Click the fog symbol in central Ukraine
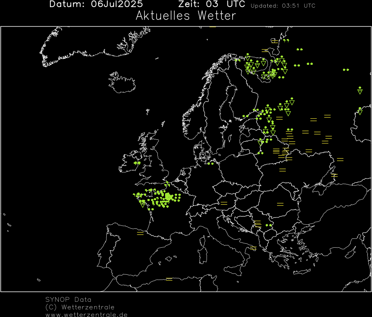 tap(283, 170)
